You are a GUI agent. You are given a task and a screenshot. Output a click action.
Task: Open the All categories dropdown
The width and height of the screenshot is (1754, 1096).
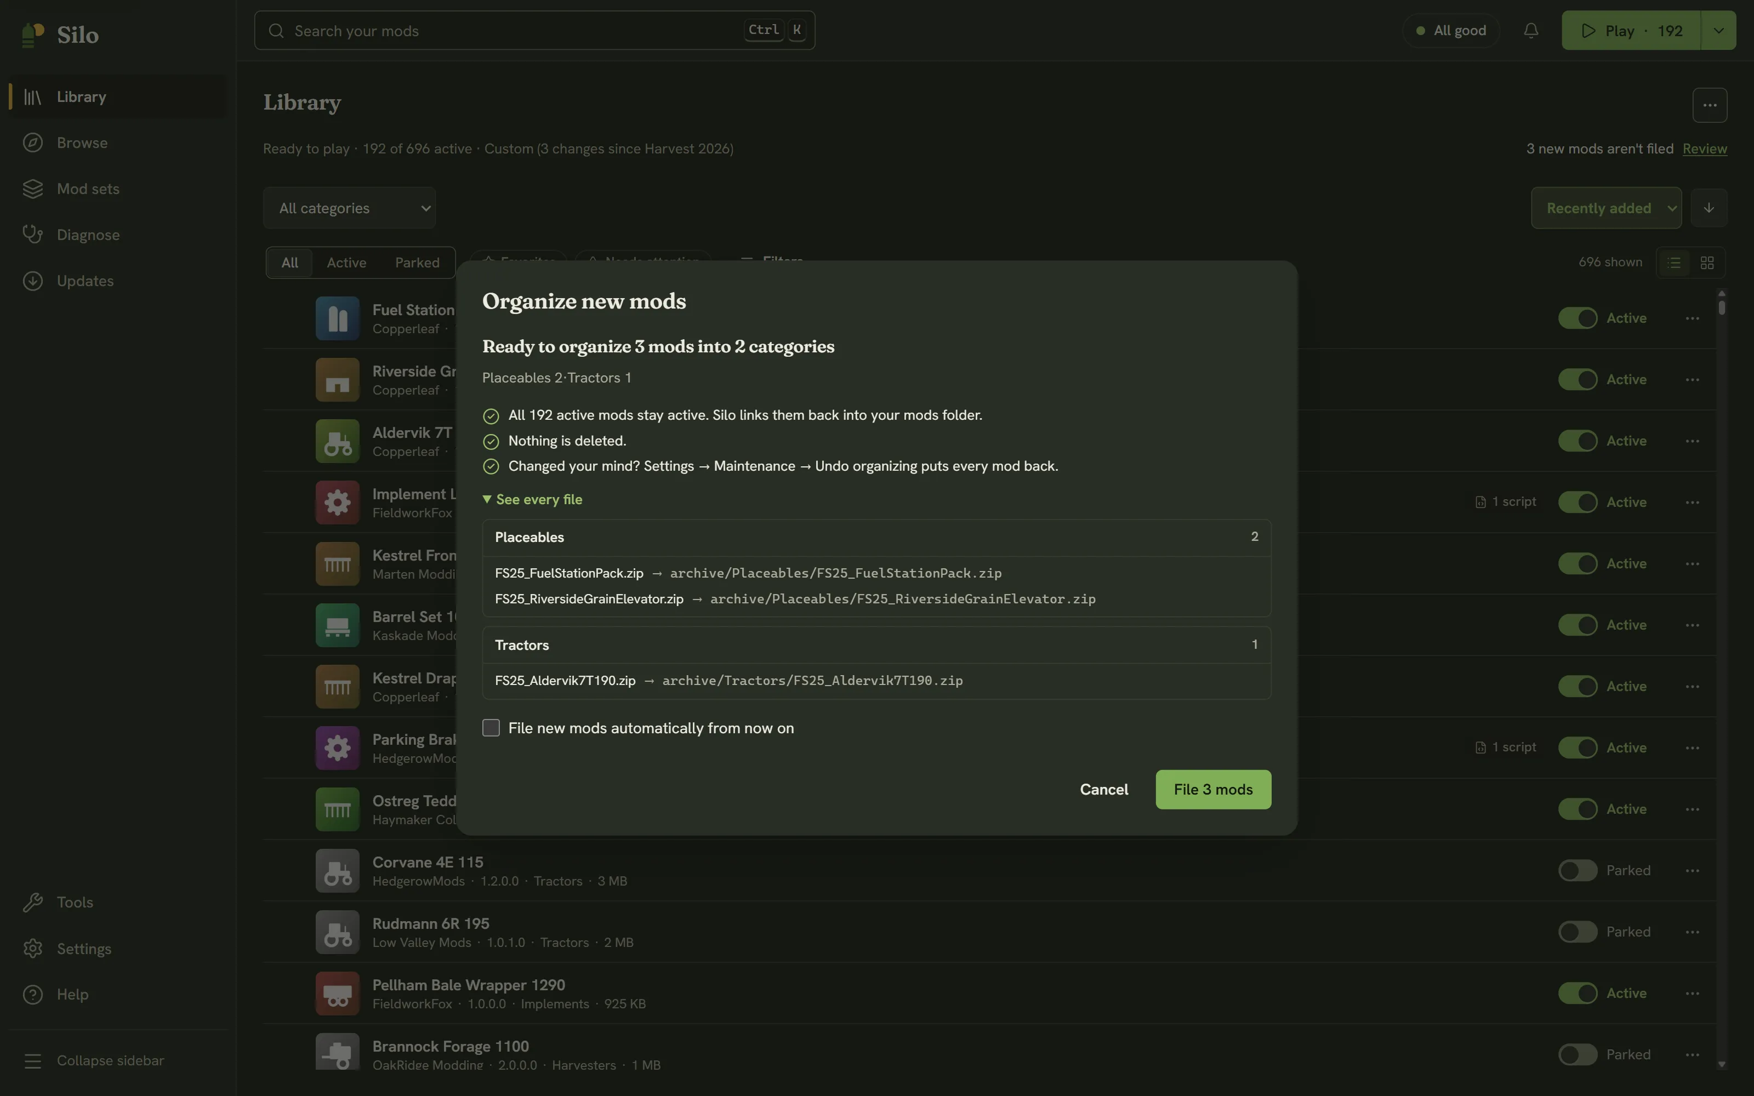point(349,208)
